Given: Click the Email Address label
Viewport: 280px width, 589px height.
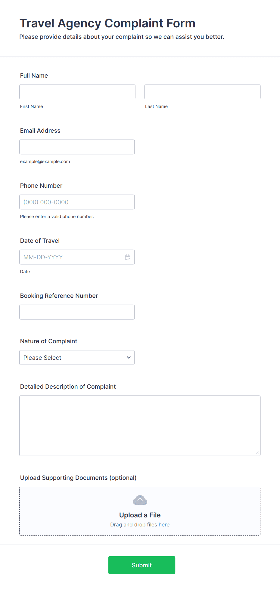Looking at the screenshot, I should click(x=40, y=131).
